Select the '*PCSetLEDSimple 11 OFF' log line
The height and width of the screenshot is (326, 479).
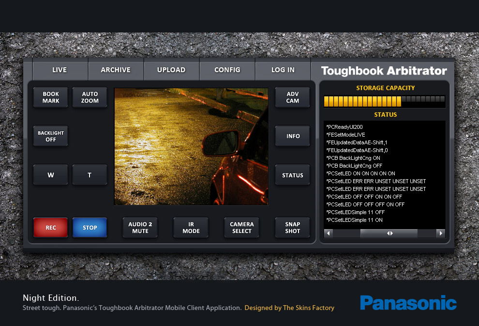click(355, 212)
